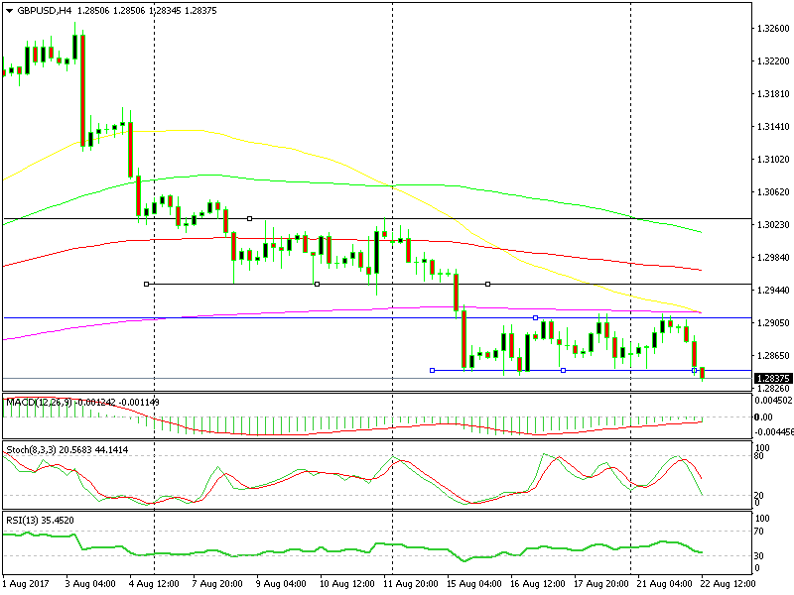The width and height of the screenshot is (794, 595).
Task: Click the 80 level on the Stochastic scale
Action: pos(758,456)
